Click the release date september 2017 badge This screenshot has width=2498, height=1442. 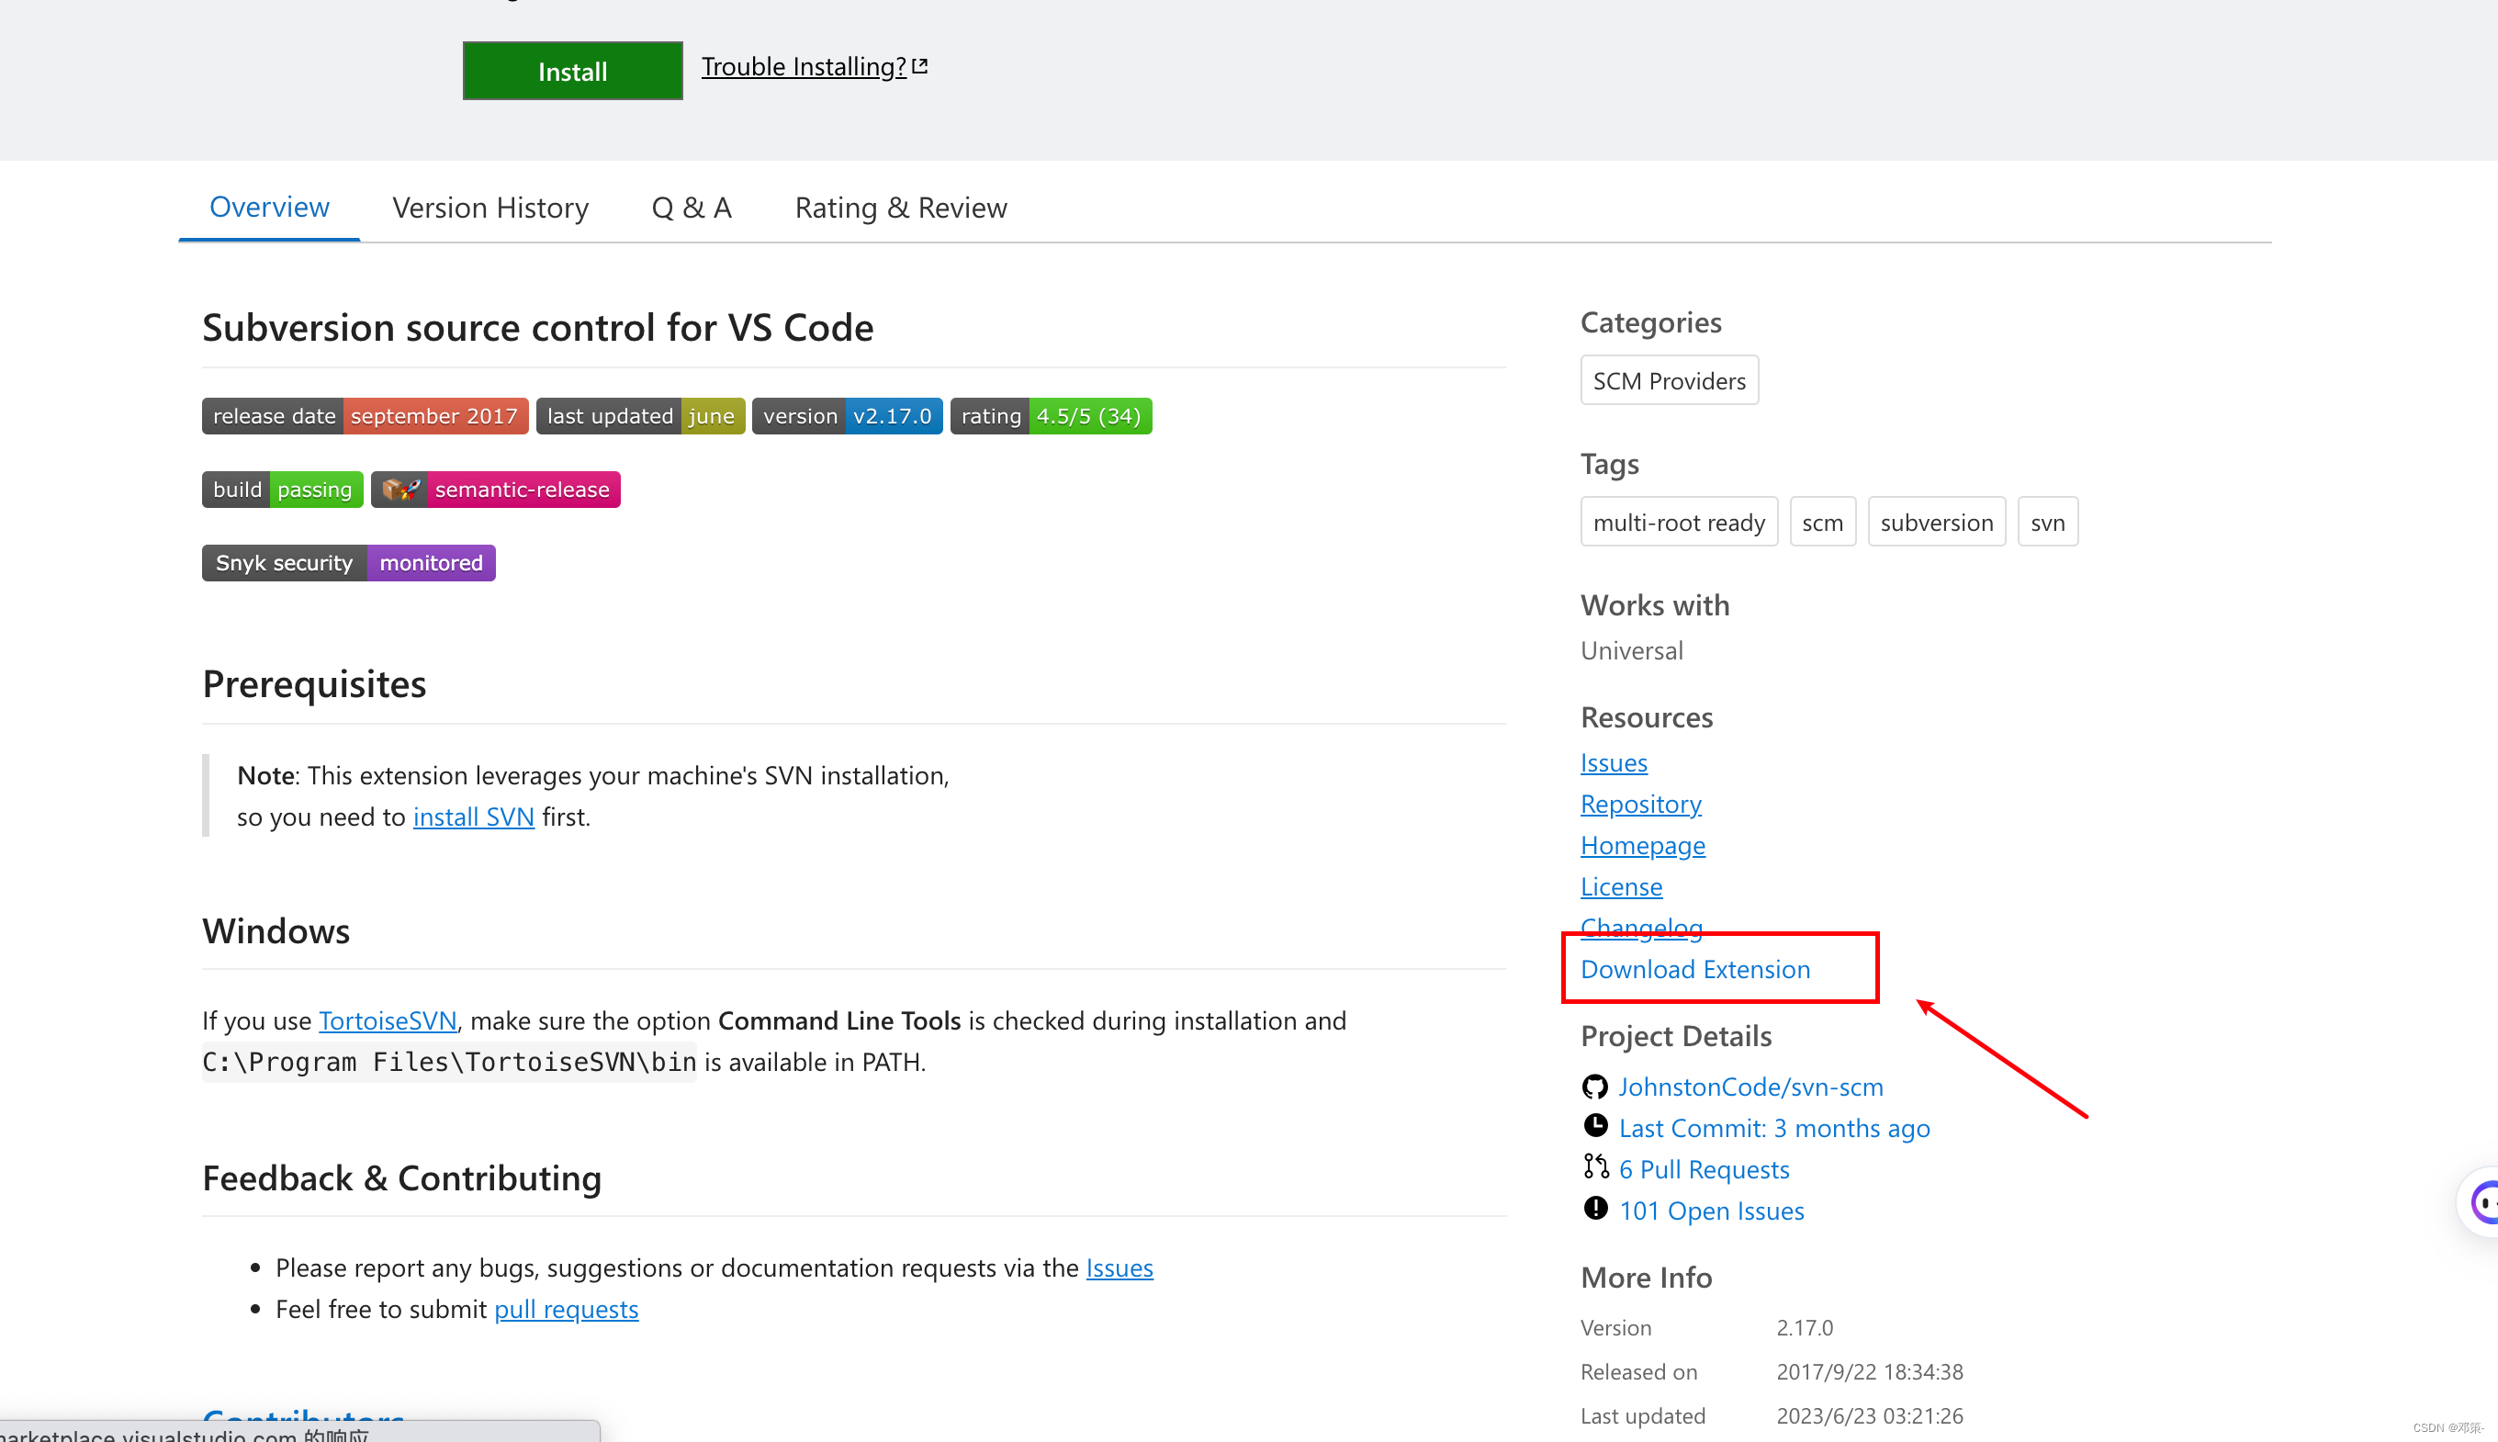coord(366,416)
